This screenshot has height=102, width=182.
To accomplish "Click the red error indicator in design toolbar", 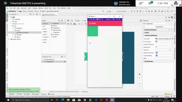I will click(x=141, y=21).
